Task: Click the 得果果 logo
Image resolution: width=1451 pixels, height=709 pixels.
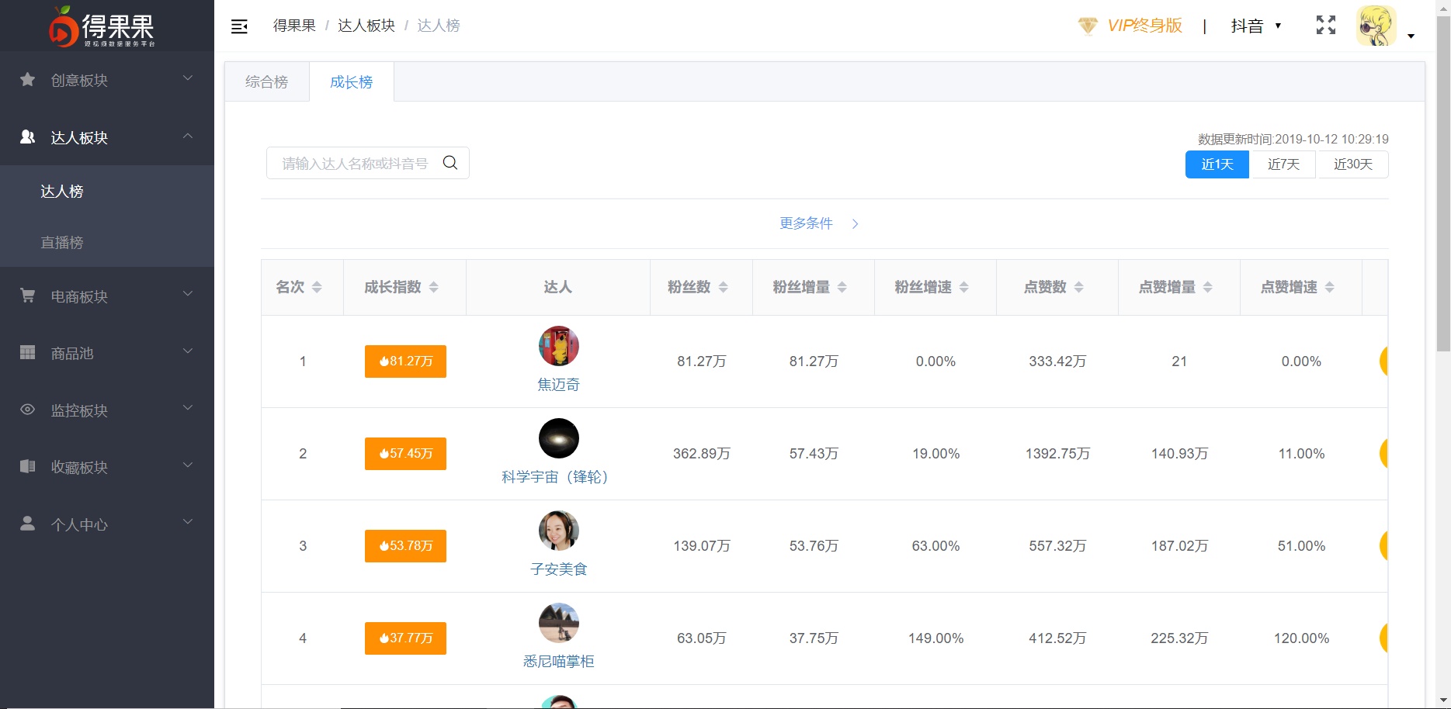Action: [x=102, y=26]
